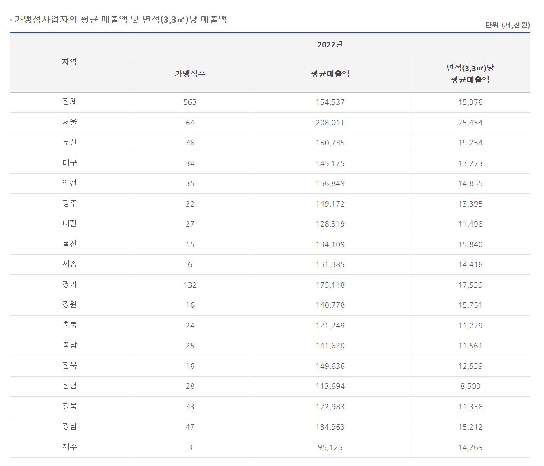544x466 pixels.
Task: Select the 인천 average sales value 156,849
Action: tap(330, 183)
